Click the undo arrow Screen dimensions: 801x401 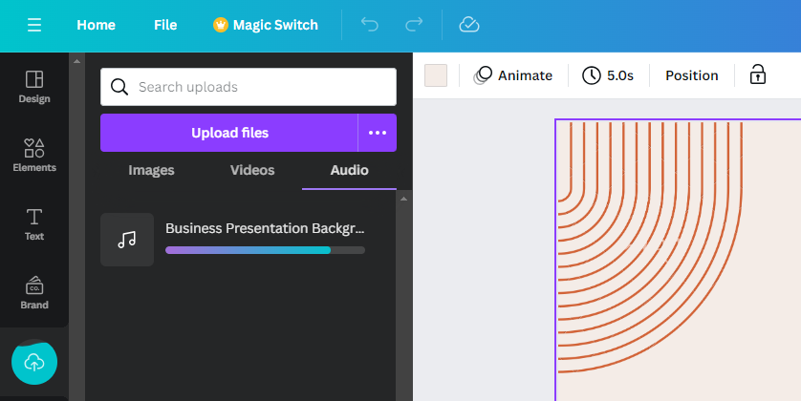coord(369,25)
